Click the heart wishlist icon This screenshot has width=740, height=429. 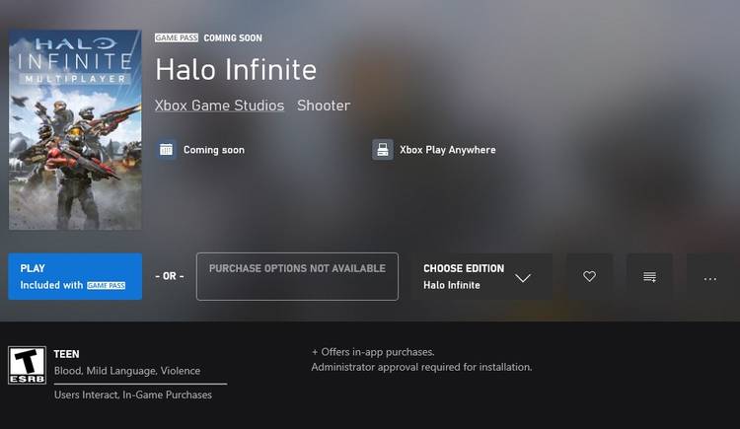click(x=589, y=277)
